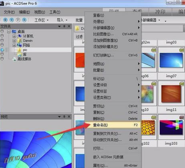Collapse the 桌面 tree node
The width and height of the screenshot is (185, 168).
point(9,32)
